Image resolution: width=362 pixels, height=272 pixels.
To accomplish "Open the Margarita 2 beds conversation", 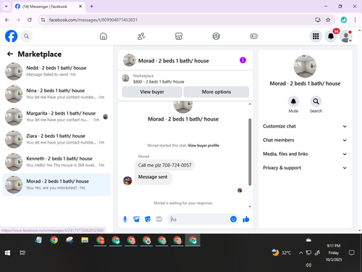I will pos(56,117).
